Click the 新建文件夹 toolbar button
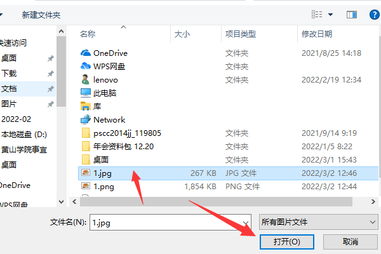Viewport: 381px width, 254px height. (41, 15)
